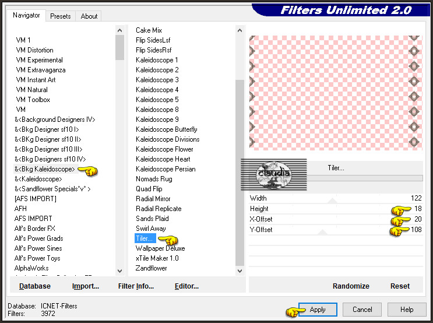Select Flip SidesRsf filter
Screen dimensions: 433x323
(153, 50)
